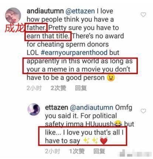153x159 pixels.
Task: Click the red 成龙 annotation text
Action: pyautogui.click(x=14, y=28)
